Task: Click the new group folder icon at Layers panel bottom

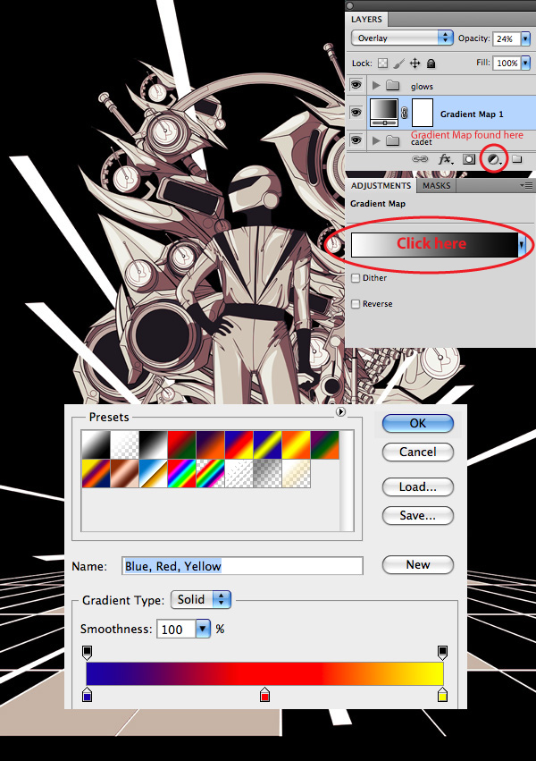Action: click(x=517, y=159)
